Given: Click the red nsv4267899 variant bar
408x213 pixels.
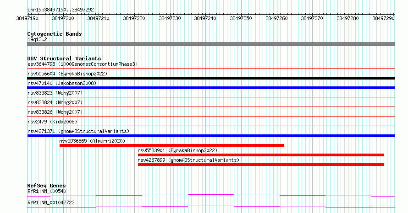Looking at the screenshot, I should pos(261,165).
